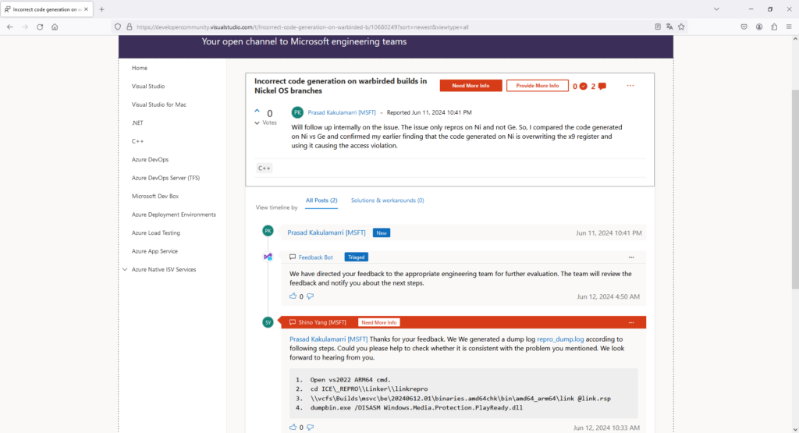The height and width of the screenshot is (433, 799).
Task: Open more options menu for the issue
Action: click(x=630, y=86)
